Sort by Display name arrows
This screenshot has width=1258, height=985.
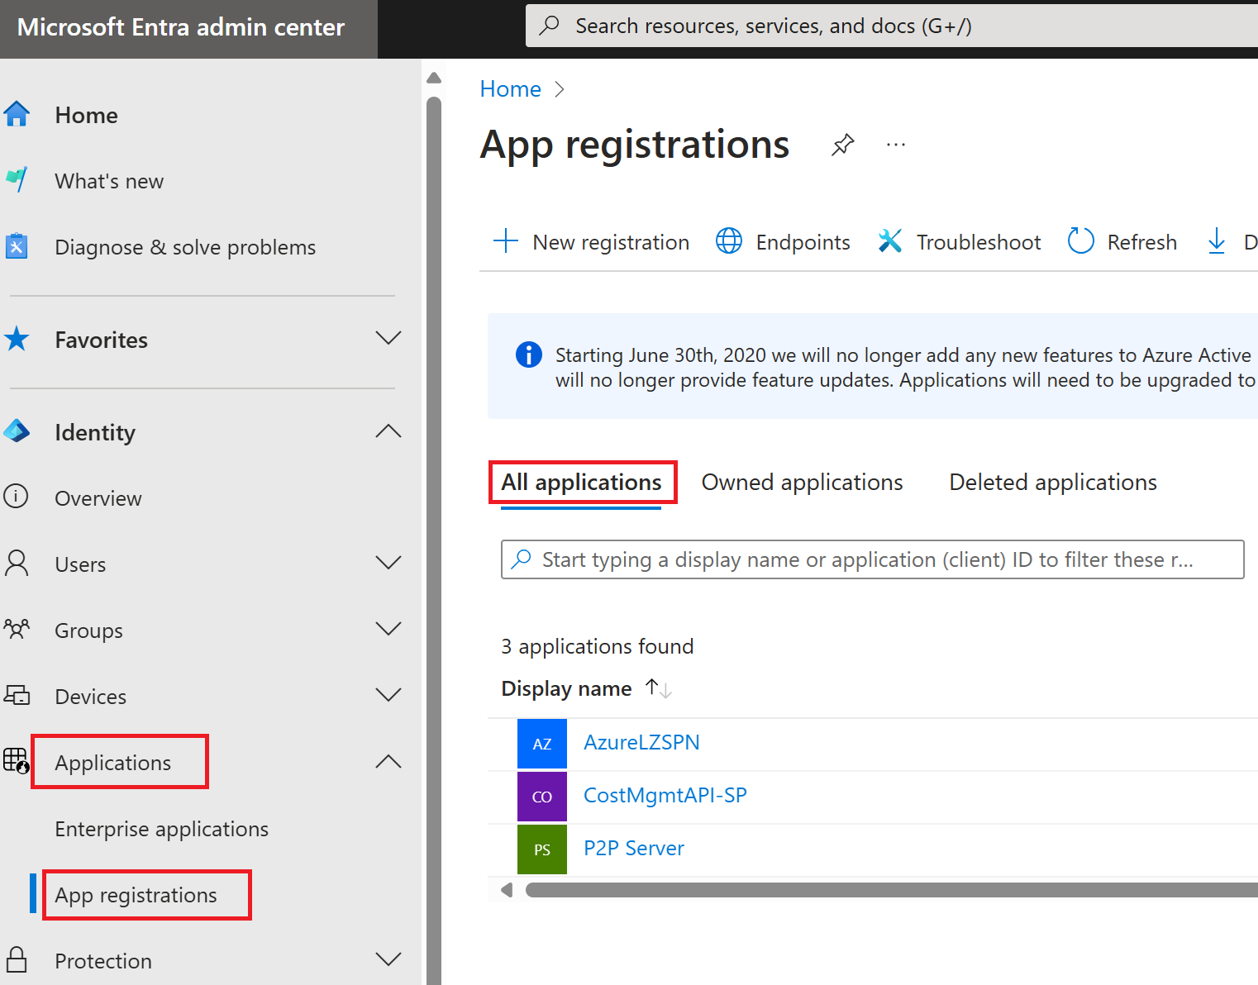(x=659, y=688)
